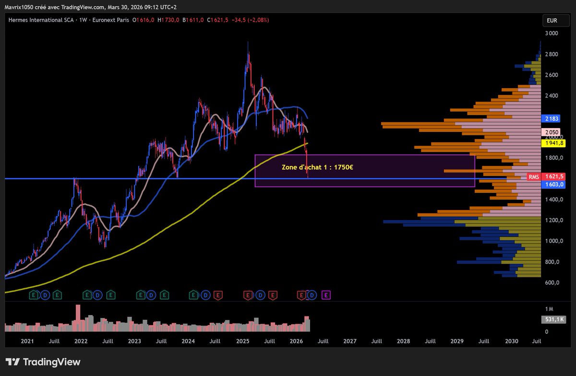576x376 pixels.
Task: Click the purple upcoming earnings E marker
Action: pyautogui.click(x=326, y=295)
